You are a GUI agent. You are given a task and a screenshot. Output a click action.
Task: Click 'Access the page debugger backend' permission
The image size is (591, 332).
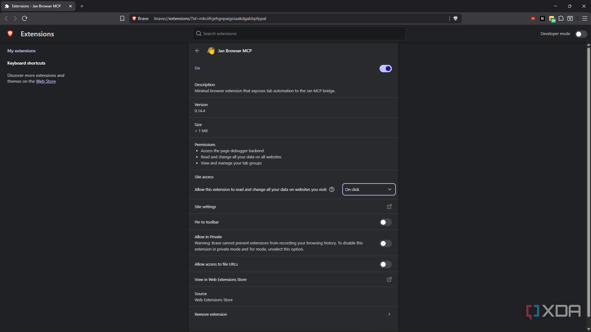[232, 151]
